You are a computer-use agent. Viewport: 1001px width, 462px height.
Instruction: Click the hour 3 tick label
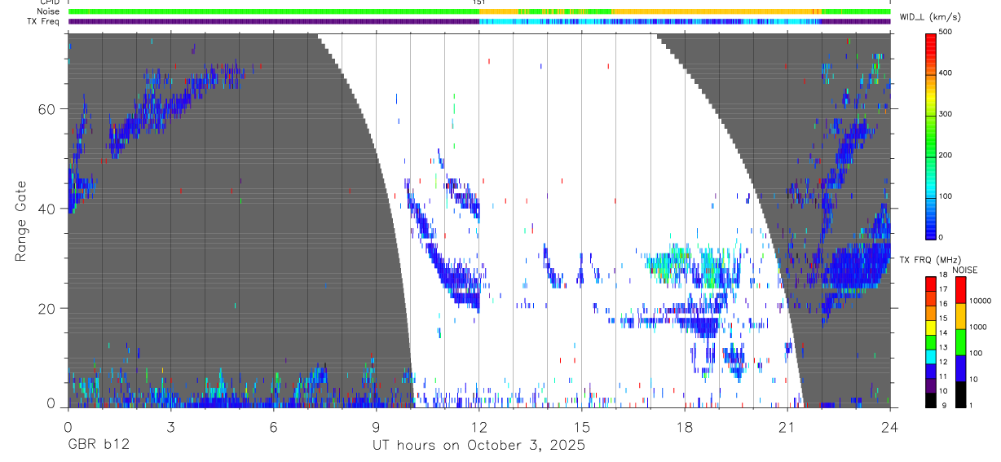(x=170, y=426)
